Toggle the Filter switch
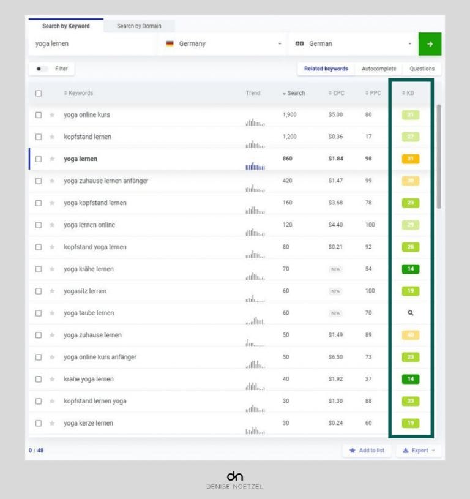 [41, 69]
